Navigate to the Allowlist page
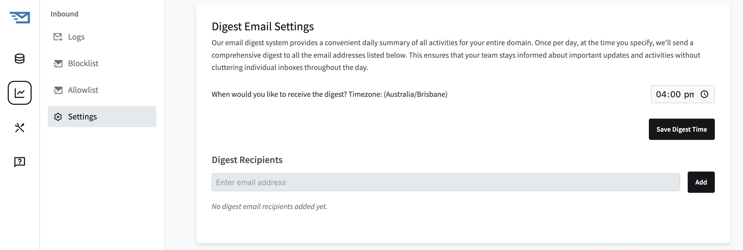This screenshot has height=250, width=743. tap(83, 90)
